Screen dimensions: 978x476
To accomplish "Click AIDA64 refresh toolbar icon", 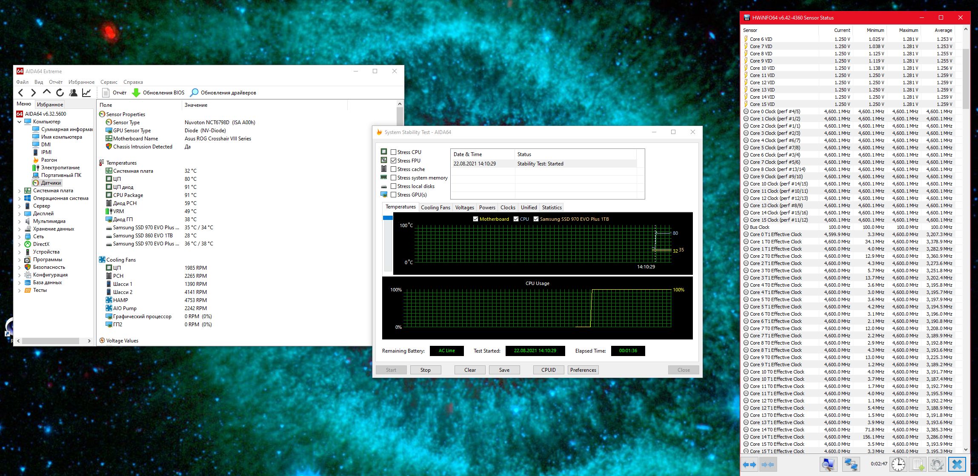I will [60, 92].
